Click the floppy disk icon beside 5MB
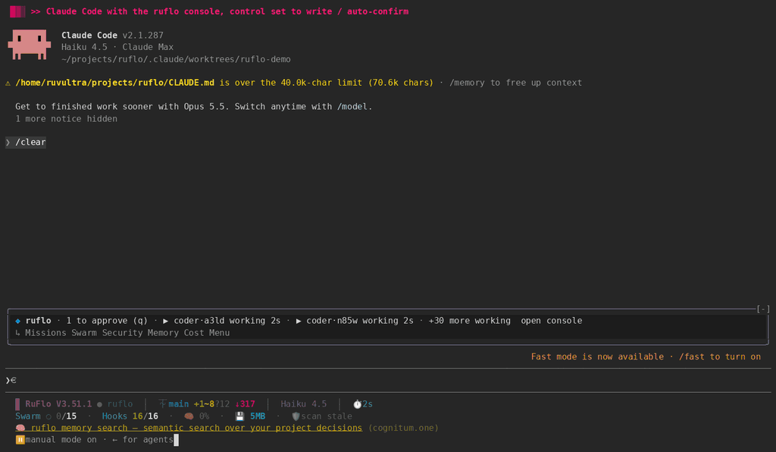776x452 pixels. tap(240, 416)
